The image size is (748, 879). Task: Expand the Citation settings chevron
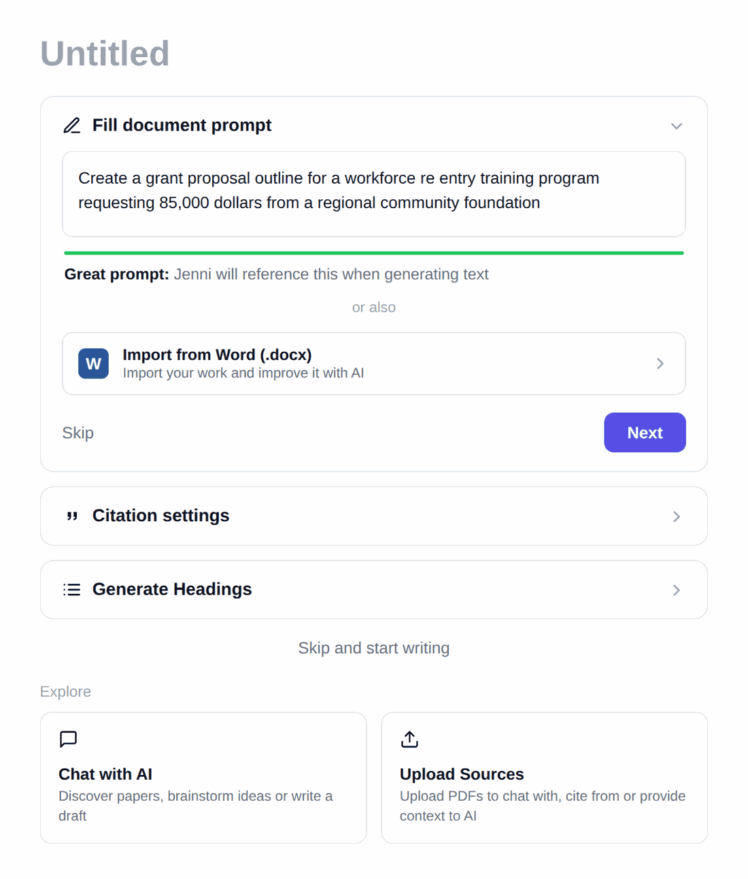click(677, 516)
